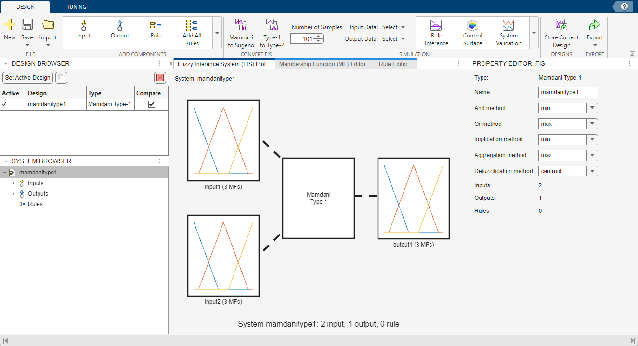Click the red delete design icon
This screenshot has width=638, height=346.
point(160,78)
